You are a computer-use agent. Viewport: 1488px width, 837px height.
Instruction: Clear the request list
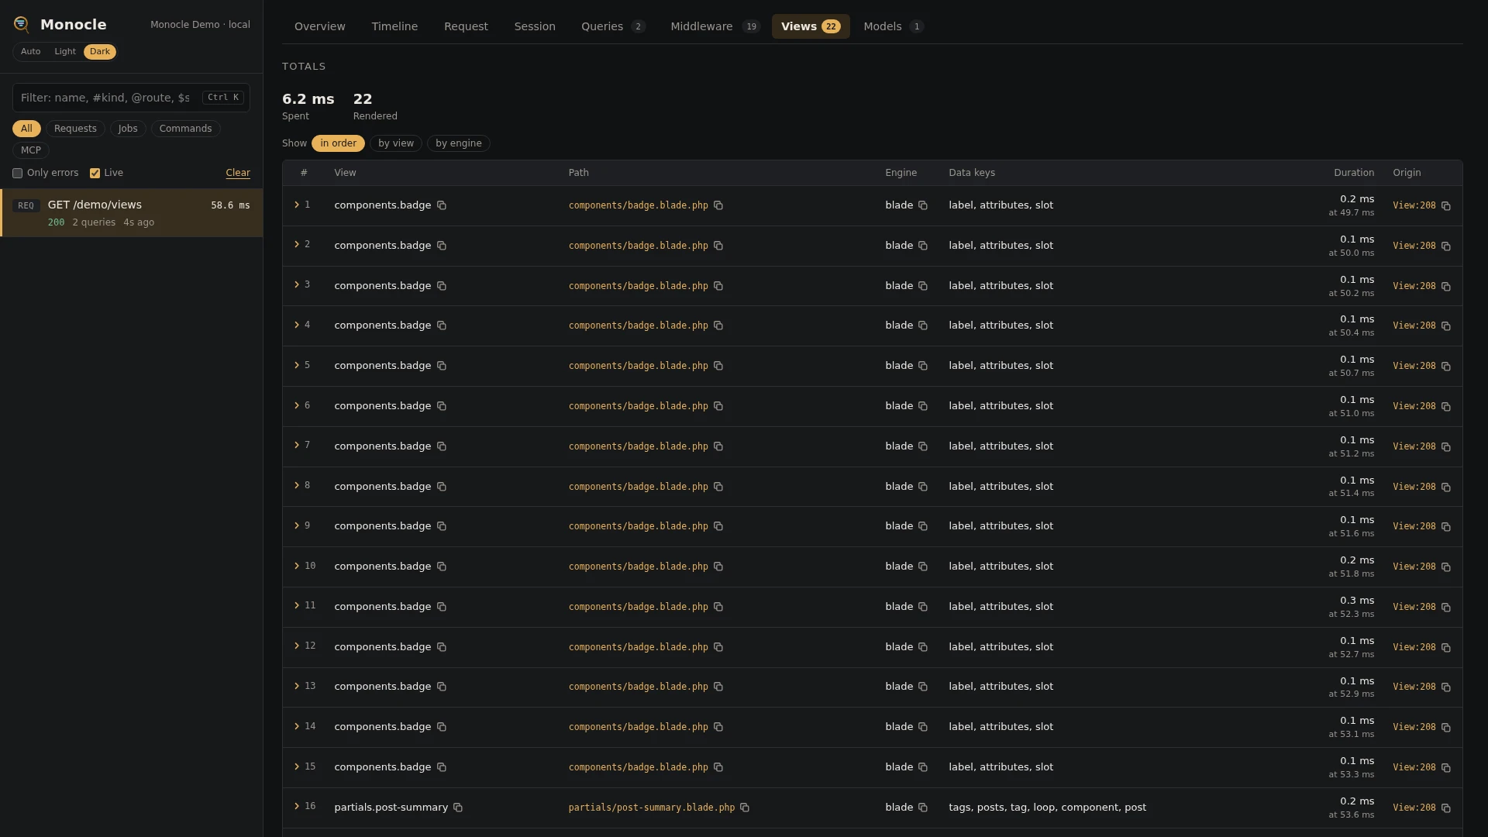click(x=238, y=174)
